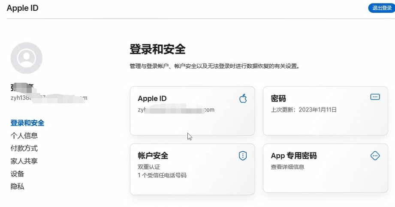Click the Apple logo icon in Apple ID card
Image resolution: width=395 pixels, height=207 pixels.
click(x=243, y=98)
